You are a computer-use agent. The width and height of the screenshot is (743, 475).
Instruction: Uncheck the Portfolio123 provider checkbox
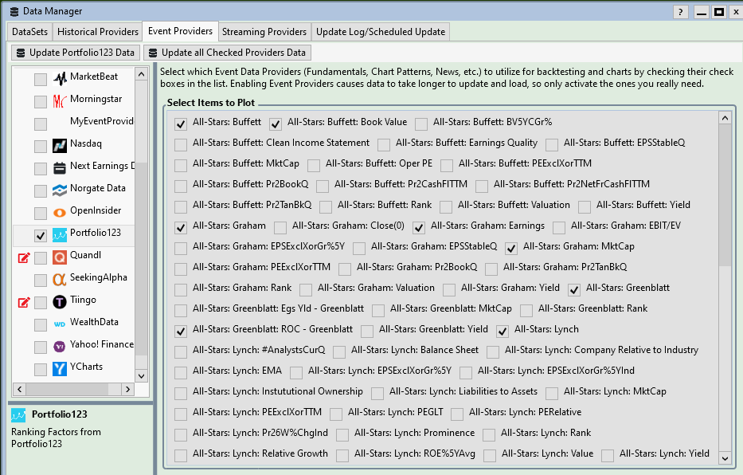(41, 235)
